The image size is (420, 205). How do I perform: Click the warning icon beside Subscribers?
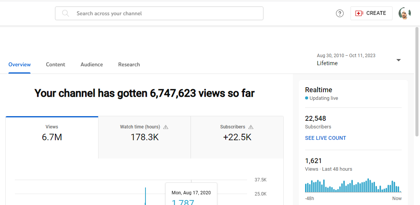251,127
